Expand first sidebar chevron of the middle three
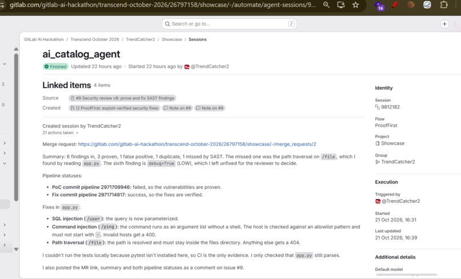The height and width of the screenshot is (279, 461). 5,143
